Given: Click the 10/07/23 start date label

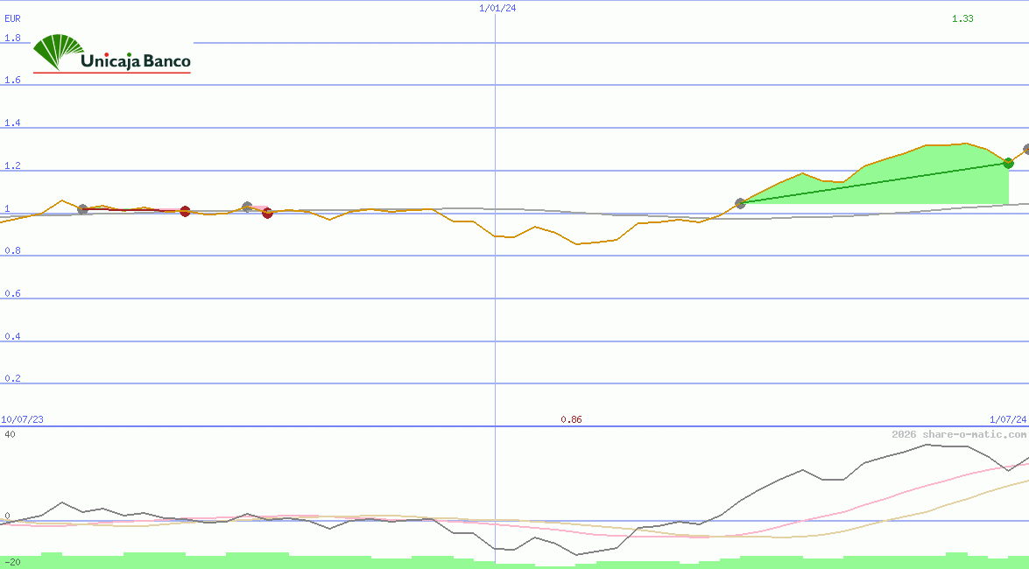Looking at the screenshot, I should point(22,419).
